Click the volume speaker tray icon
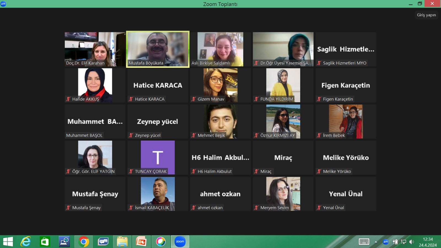This screenshot has height=248, width=441. [x=412, y=242]
